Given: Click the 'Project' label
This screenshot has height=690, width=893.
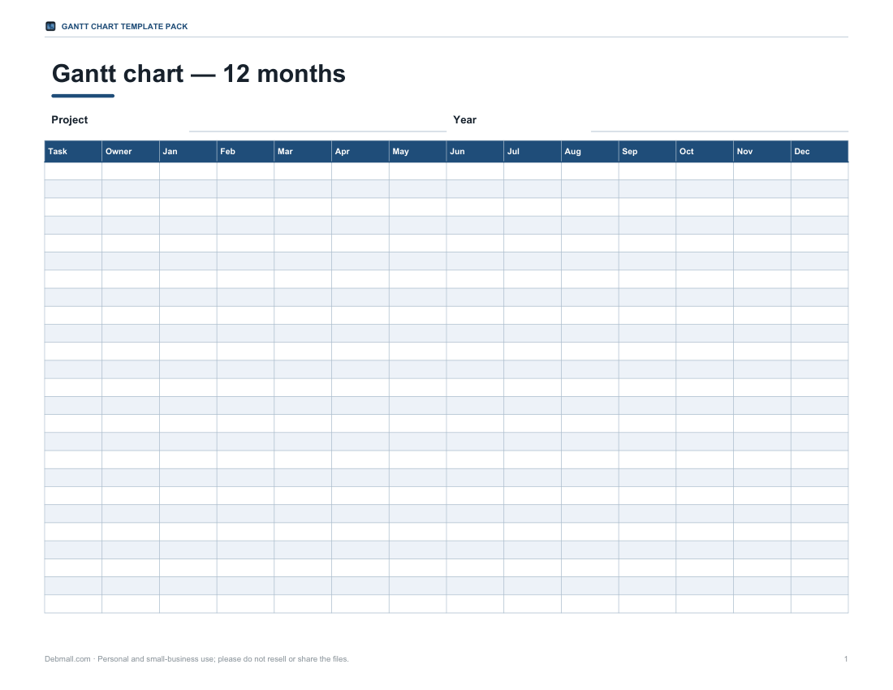Looking at the screenshot, I should pos(70,119).
